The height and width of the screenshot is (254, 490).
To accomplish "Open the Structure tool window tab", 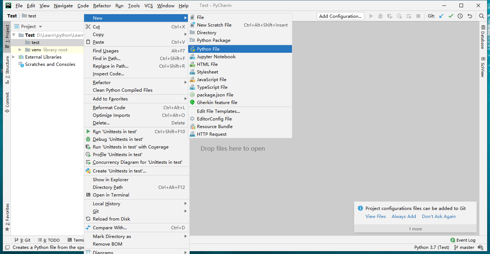I will pyautogui.click(x=7, y=70).
